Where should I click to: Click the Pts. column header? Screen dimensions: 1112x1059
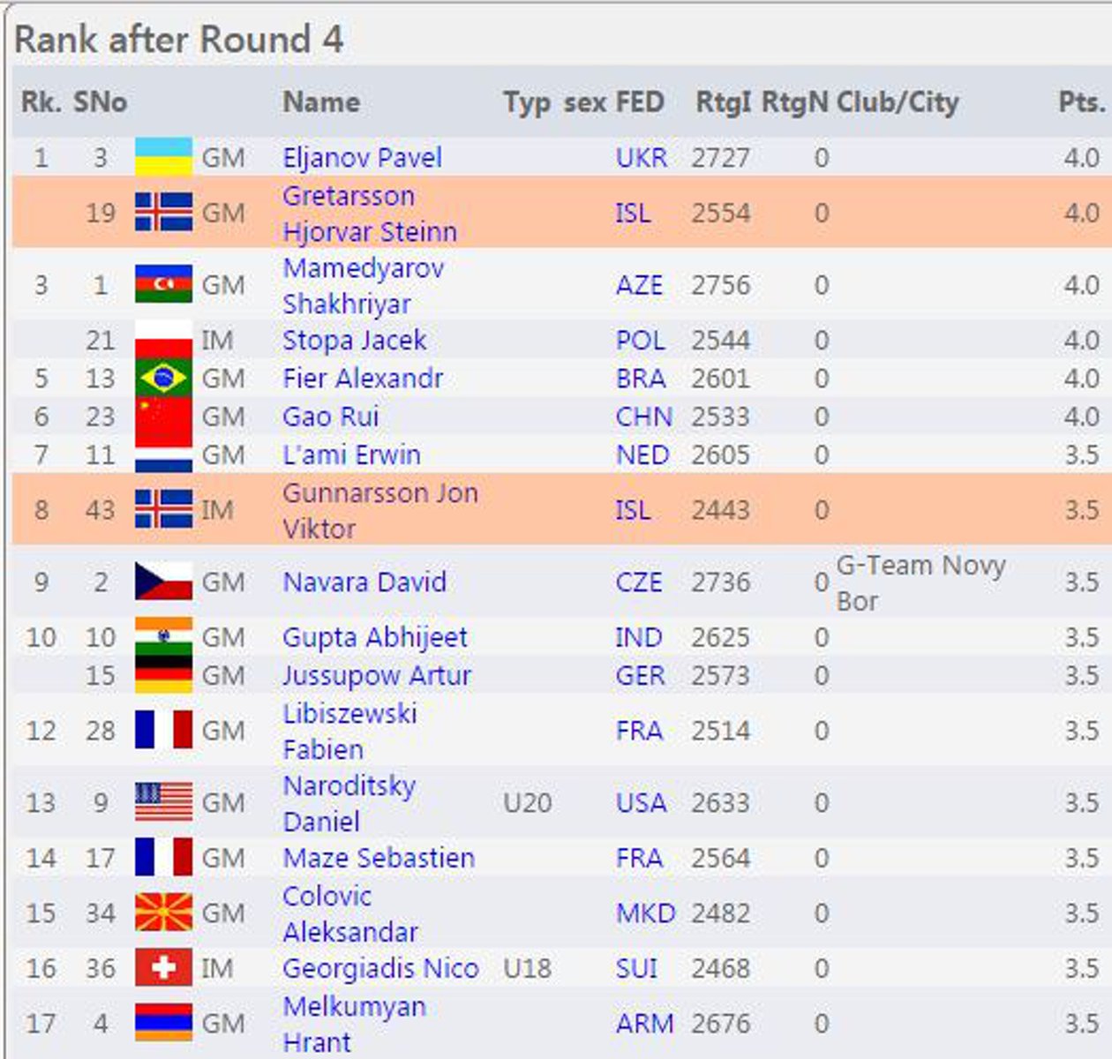coord(1081,102)
